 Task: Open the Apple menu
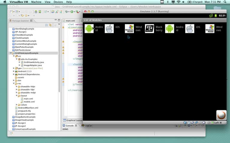[5, 2]
